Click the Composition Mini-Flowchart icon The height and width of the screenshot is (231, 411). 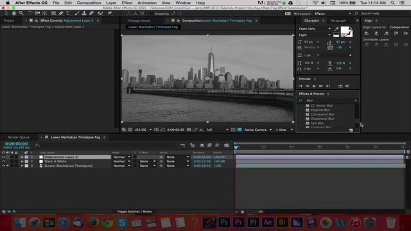click(182, 145)
